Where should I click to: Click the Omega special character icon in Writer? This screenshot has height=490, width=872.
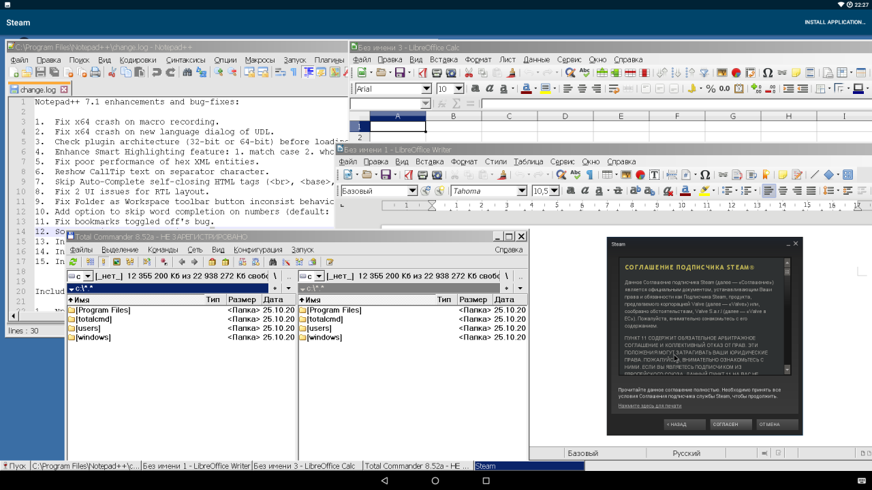click(705, 175)
